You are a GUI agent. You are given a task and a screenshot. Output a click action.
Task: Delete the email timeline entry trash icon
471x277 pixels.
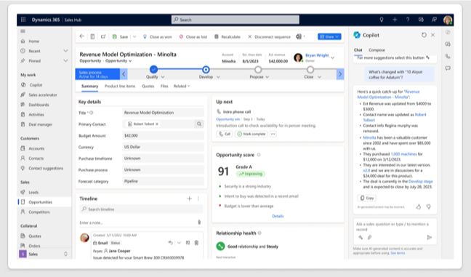[x=196, y=243]
